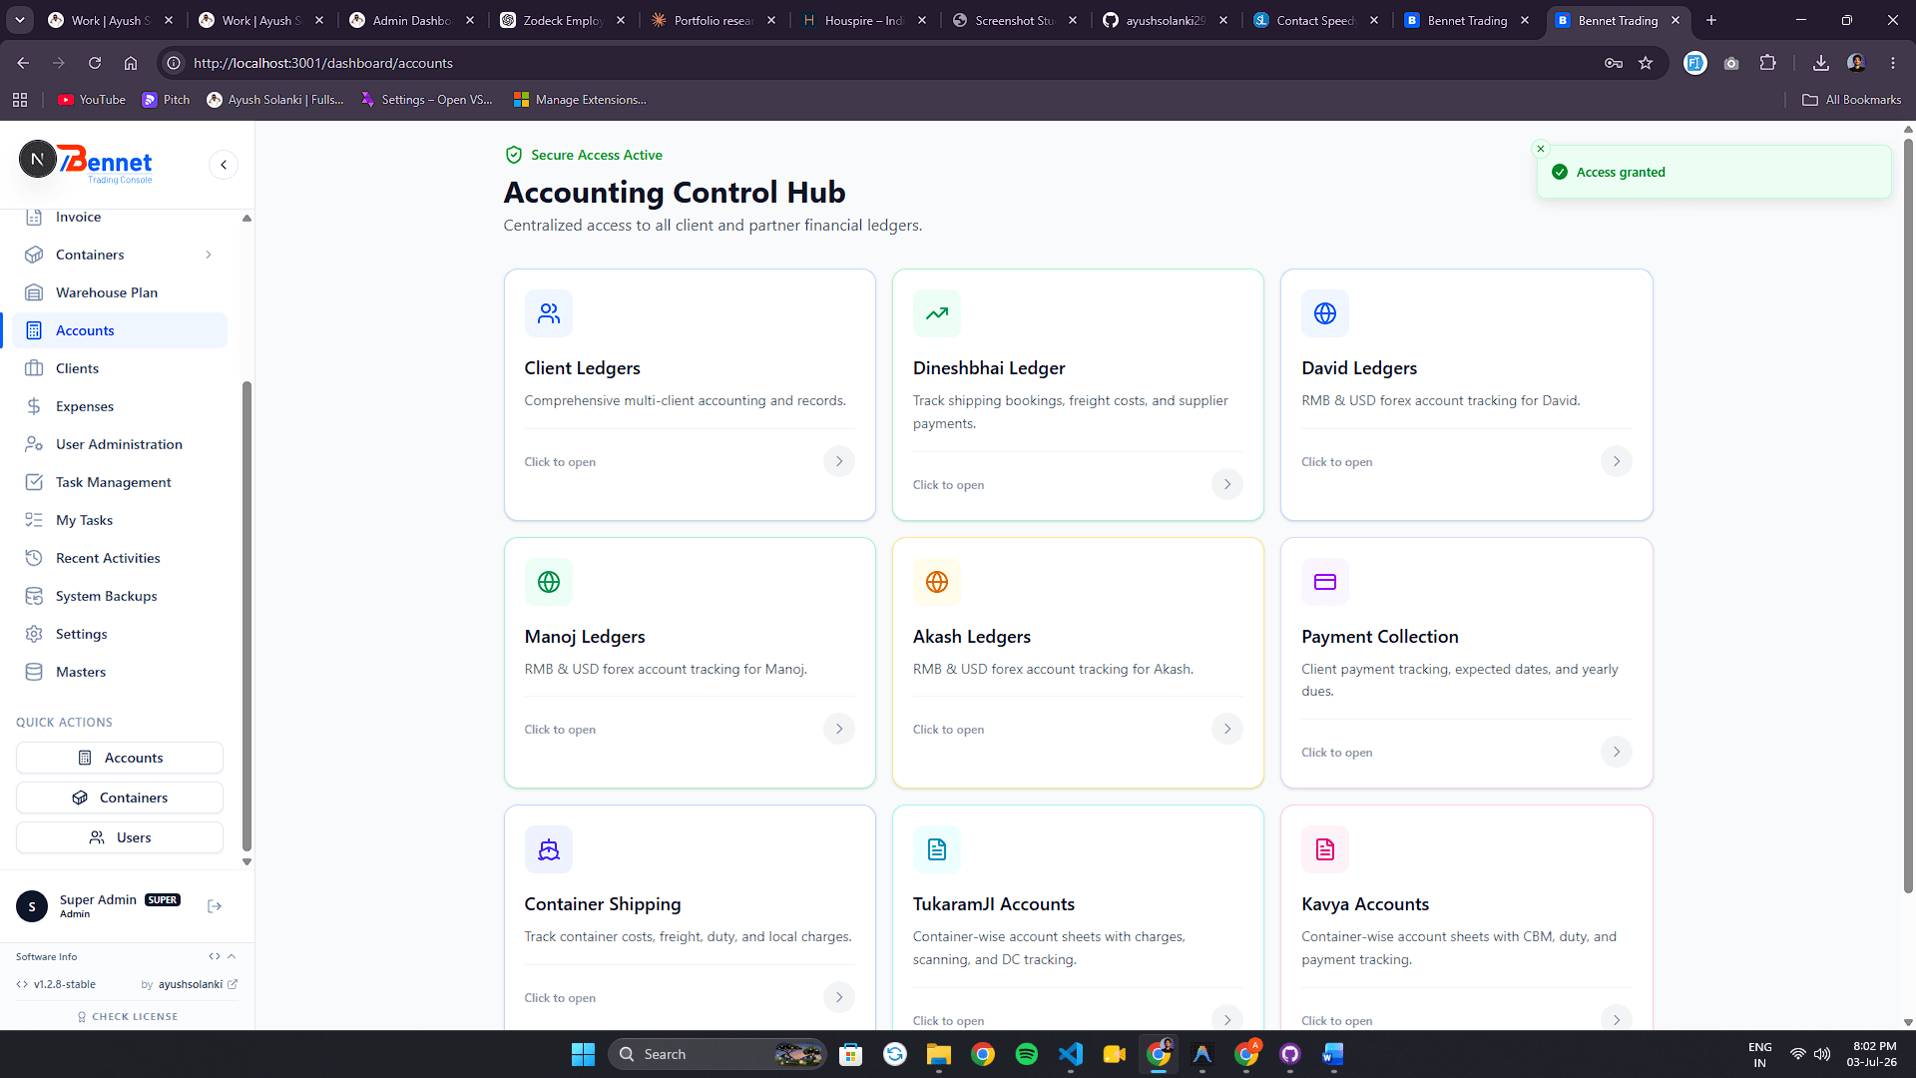Reload the page

click(x=95, y=63)
